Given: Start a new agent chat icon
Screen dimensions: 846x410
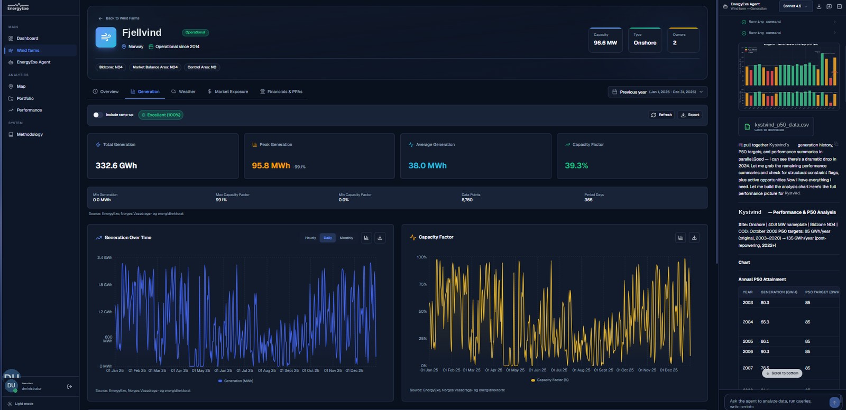Looking at the screenshot, I should coord(829,6).
